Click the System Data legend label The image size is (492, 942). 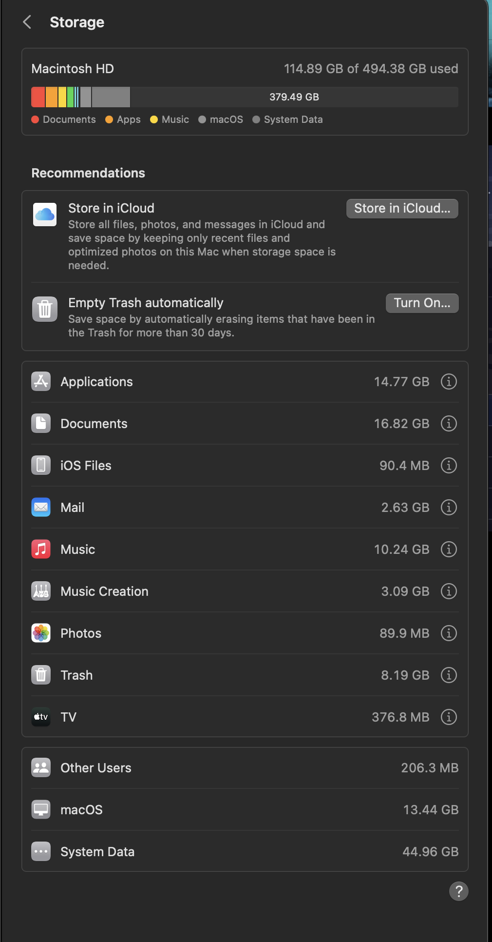click(293, 119)
